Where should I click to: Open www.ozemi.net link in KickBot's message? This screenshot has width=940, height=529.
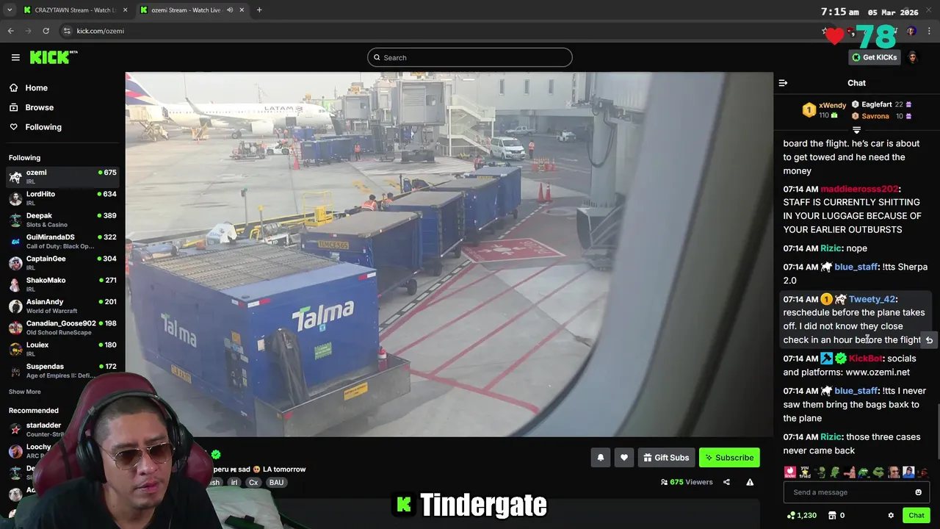pyautogui.click(x=878, y=373)
